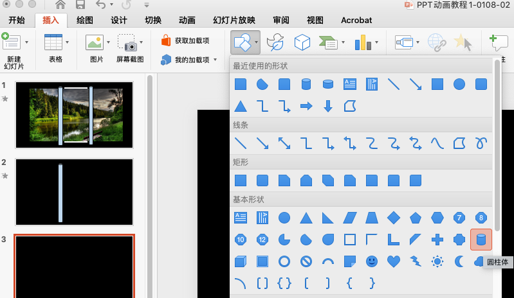The image size is (514, 298).
Task: Open the Screenshot dropdown arrow
Action: point(142,42)
